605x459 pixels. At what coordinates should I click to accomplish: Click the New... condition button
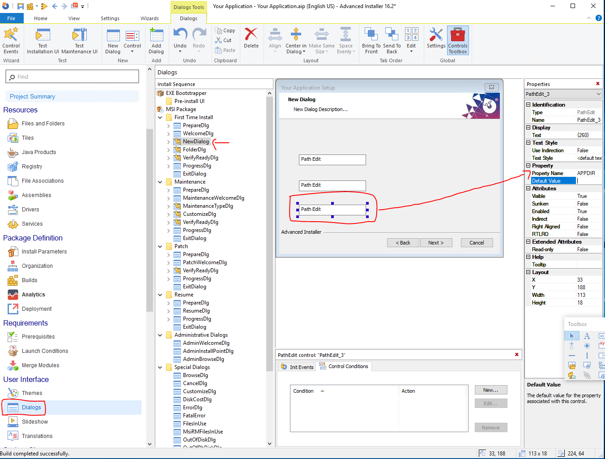[x=490, y=390]
